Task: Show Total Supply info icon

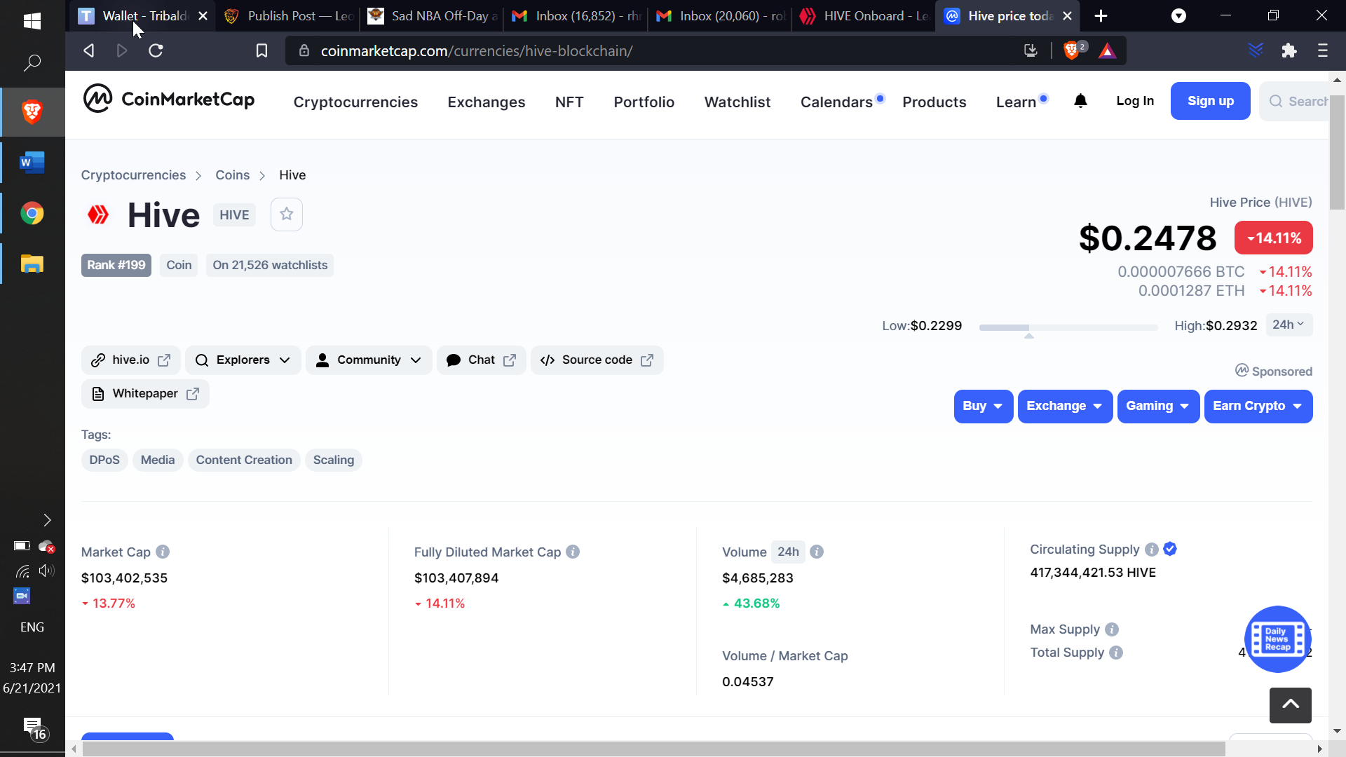Action: coord(1116,653)
